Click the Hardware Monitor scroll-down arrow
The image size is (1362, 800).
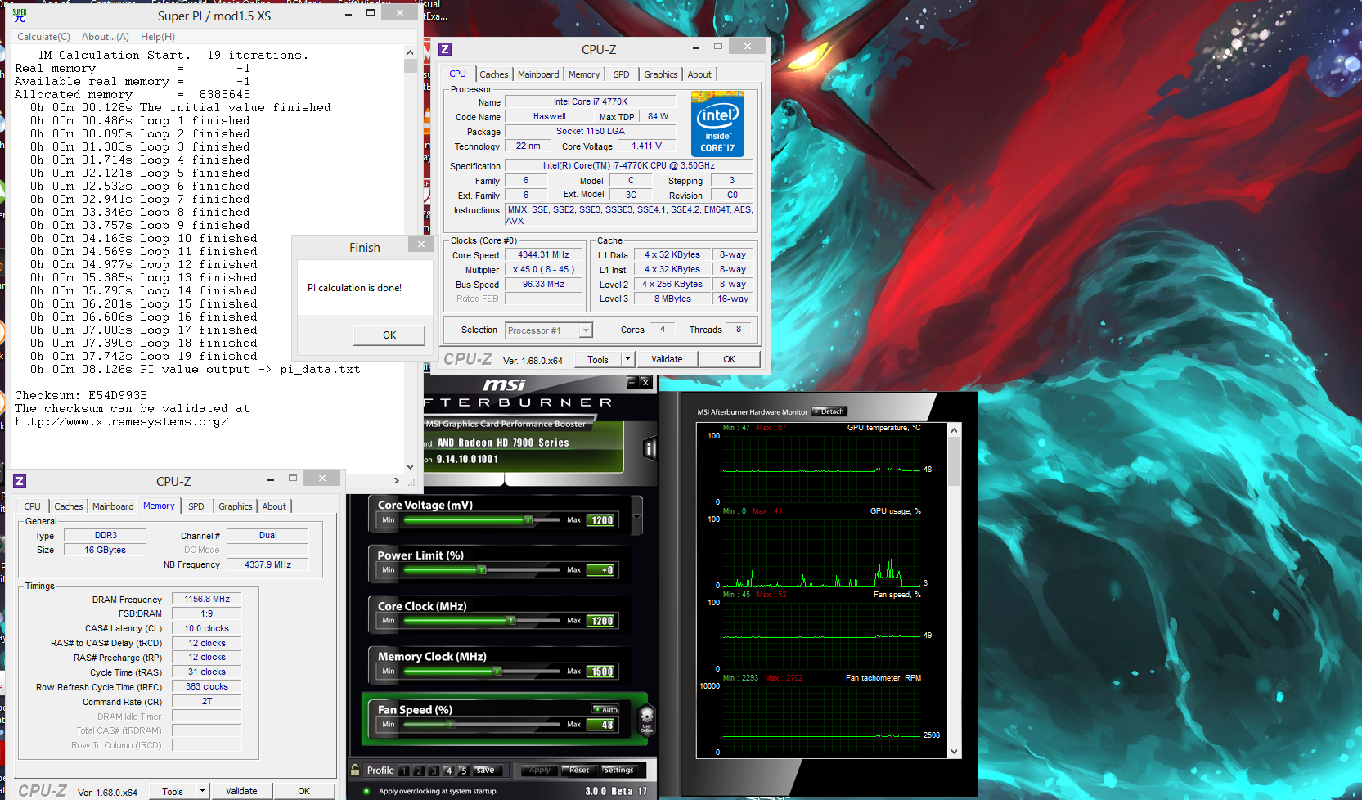coord(954,752)
